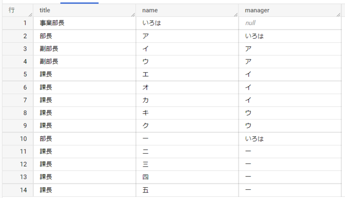Click the manager column resize handle
Viewport: 345px width, 198px height.
[338, 15]
